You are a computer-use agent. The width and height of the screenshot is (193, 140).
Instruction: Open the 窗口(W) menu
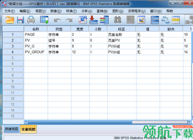coord(156,11)
